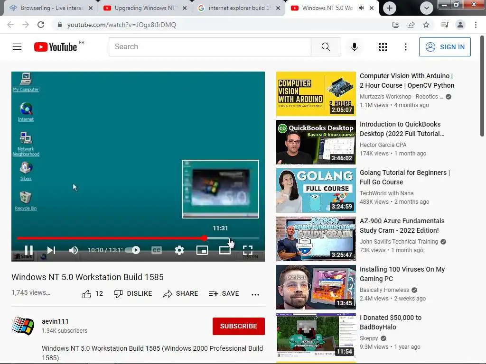Activate the miniplayer icon

tap(202, 250)
